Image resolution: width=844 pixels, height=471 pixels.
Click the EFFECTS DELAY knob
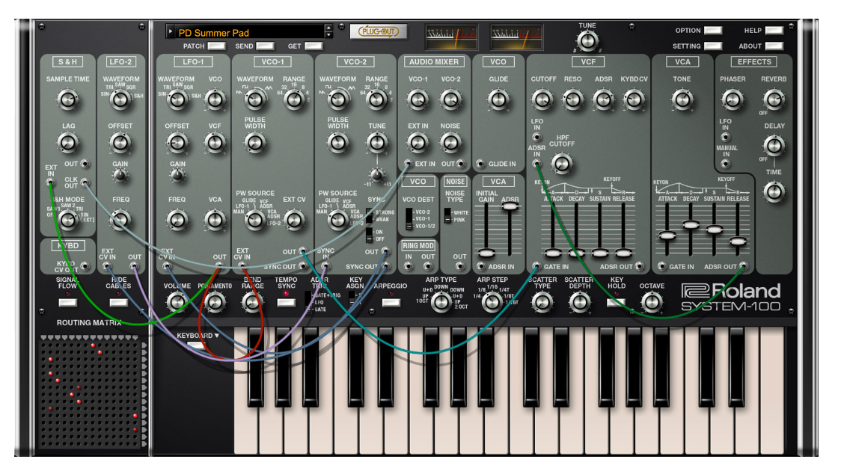tap(774, 145)
